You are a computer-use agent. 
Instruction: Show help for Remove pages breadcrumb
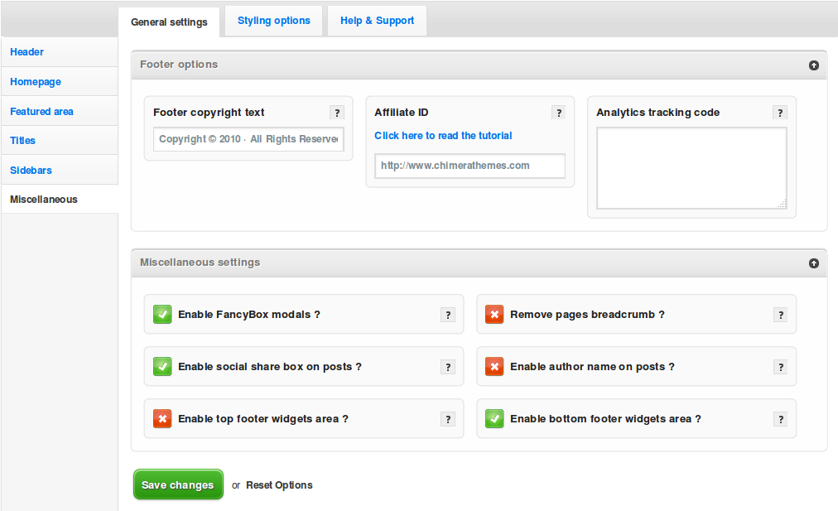[x=780, y=315]
